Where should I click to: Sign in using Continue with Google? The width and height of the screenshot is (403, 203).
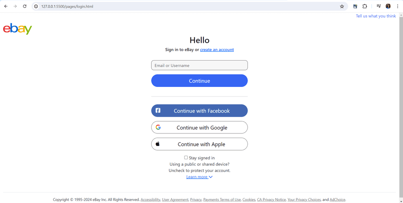click(200, 127)
